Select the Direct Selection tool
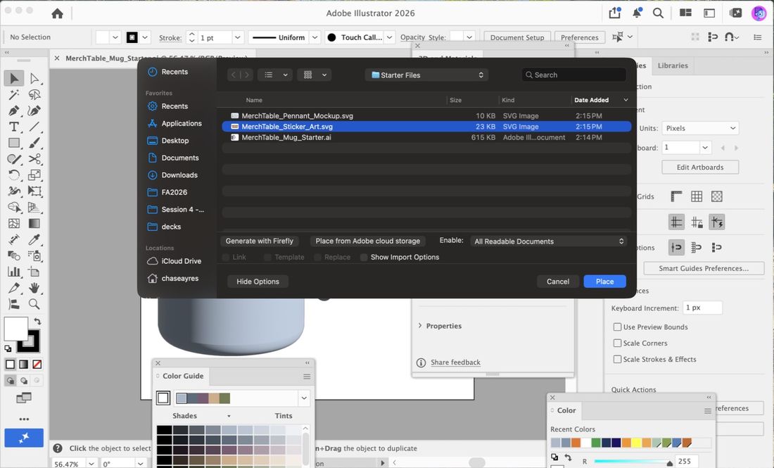Image resolution: width=774 pixels, height=468 pixels. 34,78
